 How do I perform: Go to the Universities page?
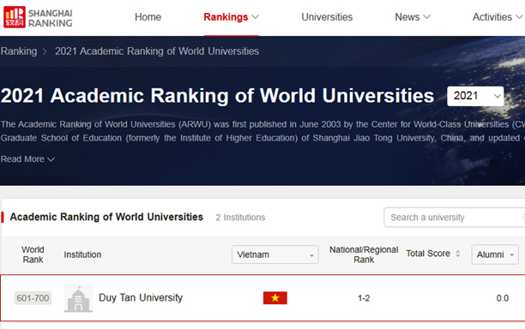327,17
